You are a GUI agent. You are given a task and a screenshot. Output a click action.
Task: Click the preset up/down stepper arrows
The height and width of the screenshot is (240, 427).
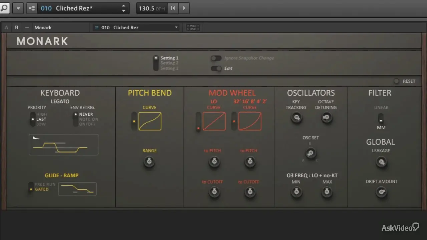pyautogui.click(x=123, y=8)
